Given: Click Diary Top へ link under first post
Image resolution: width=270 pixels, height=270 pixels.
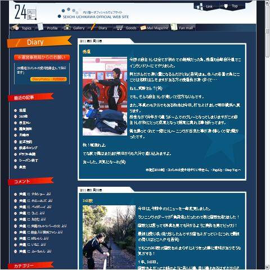Looking at the screenshot, I should coord(233,170).
